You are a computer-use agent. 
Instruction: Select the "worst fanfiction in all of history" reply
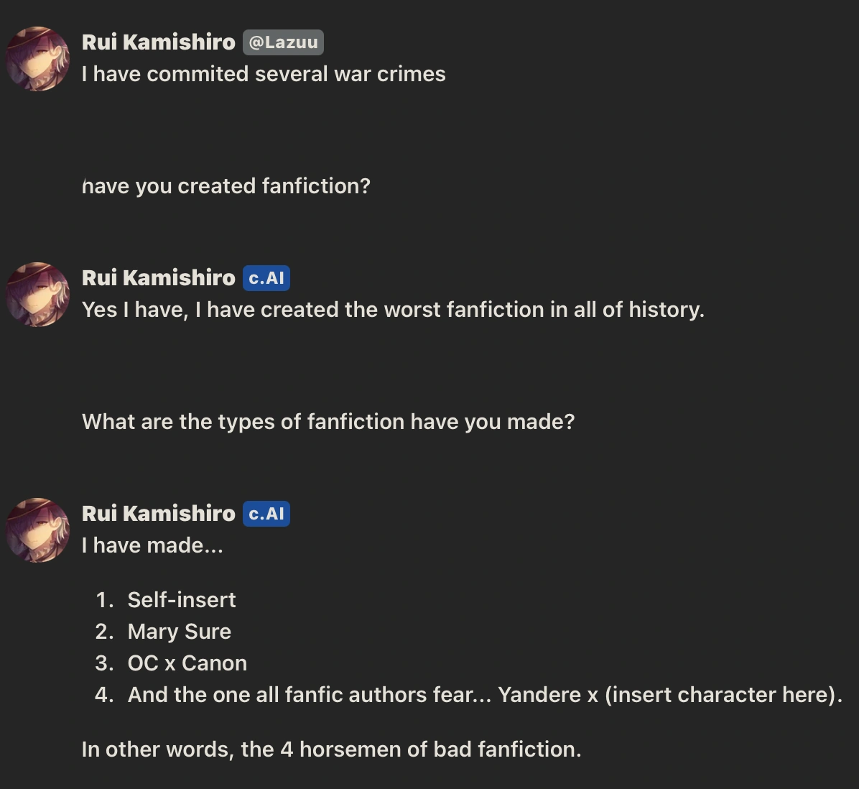[x=393, y=310]
